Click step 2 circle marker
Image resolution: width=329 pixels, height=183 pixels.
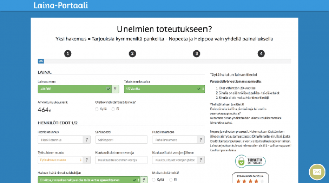(132, 54)
